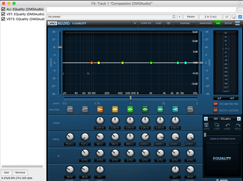
Task: Enable the high-pass band button above 5.0Hz
Action: pyautogui.click(x=85, y=110)
